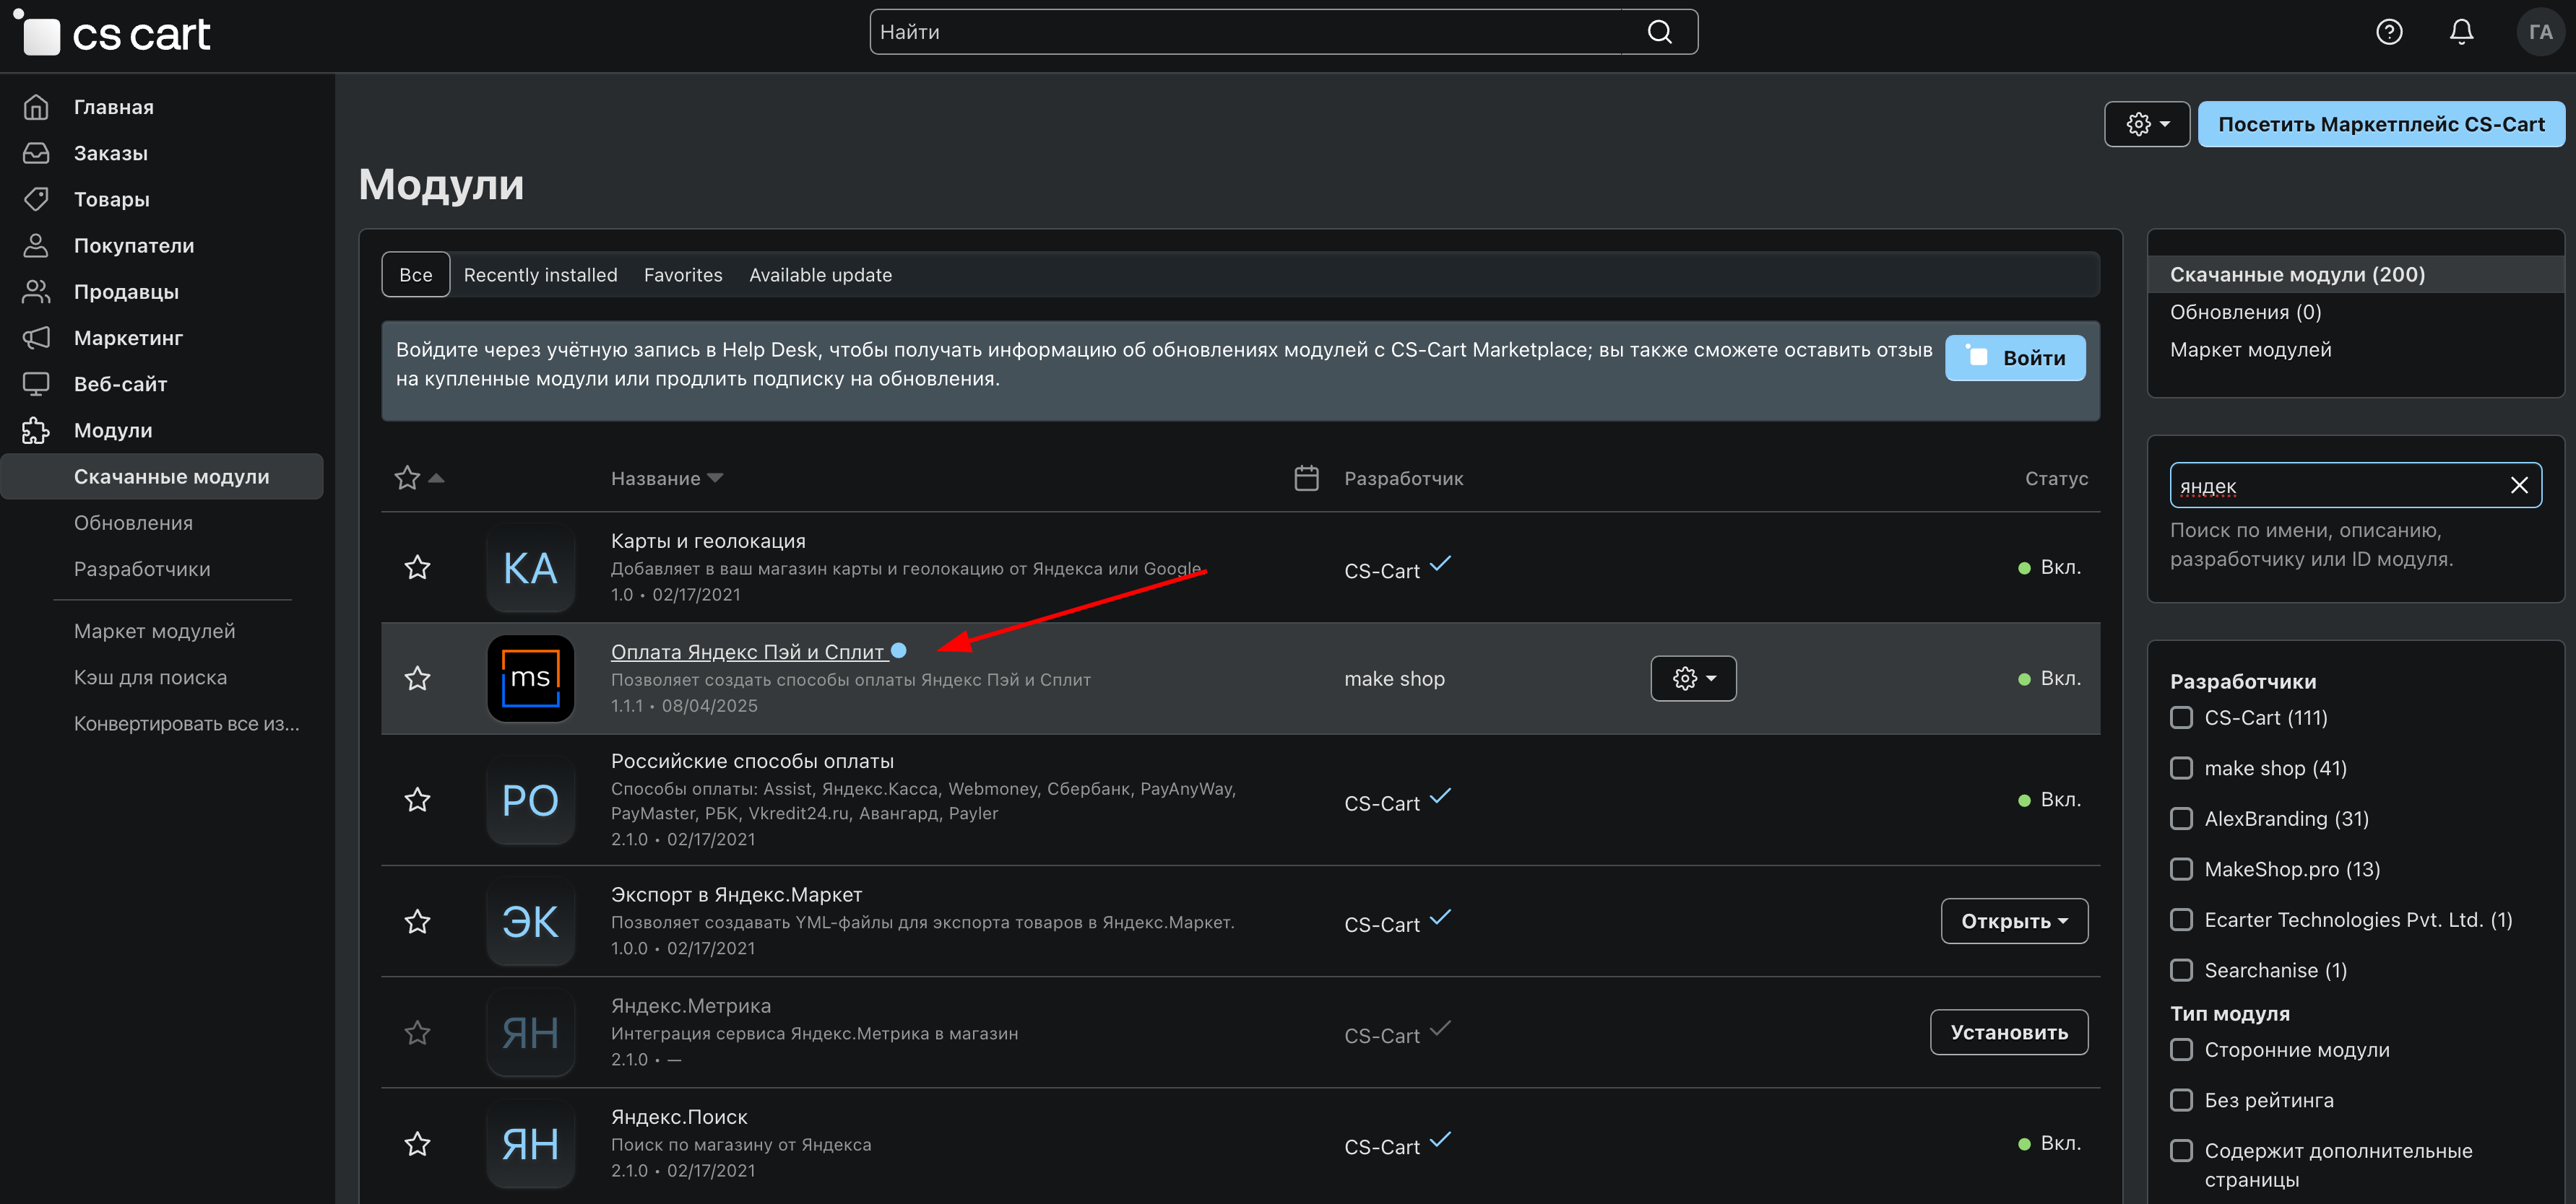Favorite the Экспорт в Яндекс.Маркет module

[417, 921]
